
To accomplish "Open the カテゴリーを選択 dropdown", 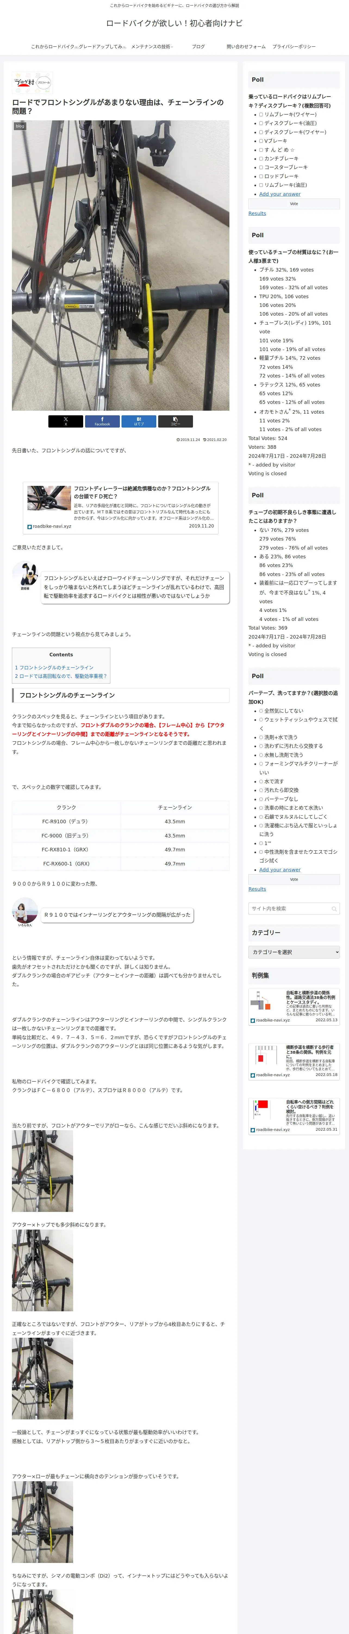I will point(294,952).
